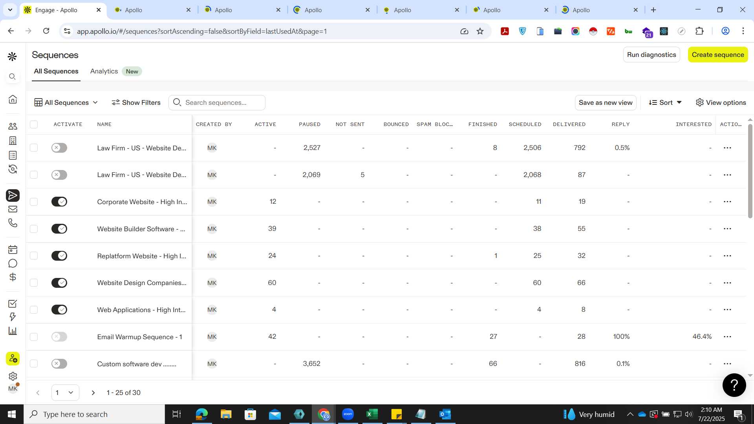The height and width of the screenshot is (424, 754).
Task: Toggle the first Law Firm sequence on
Action: [59, 148]
